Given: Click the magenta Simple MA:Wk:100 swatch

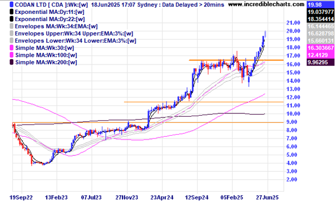Looking at the screenshot, I should click(12, 55).
